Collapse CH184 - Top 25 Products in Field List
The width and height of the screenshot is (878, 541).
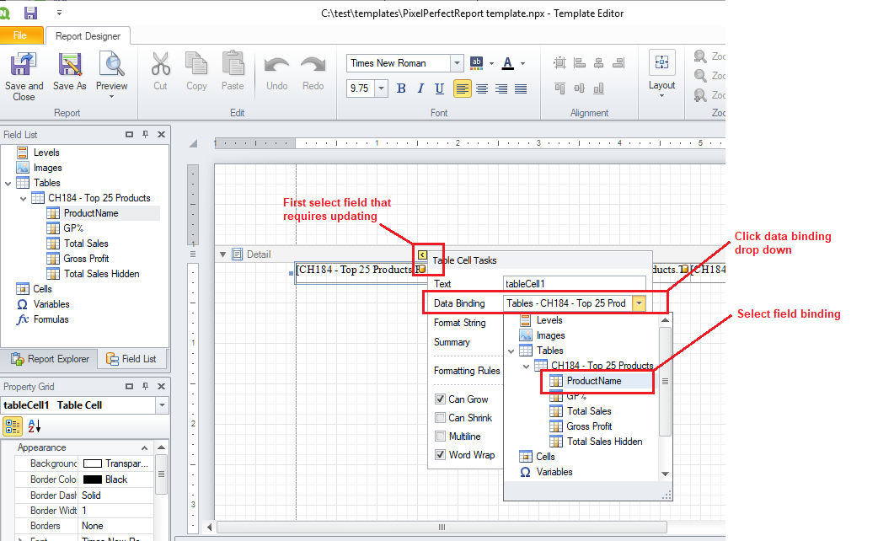23,198
